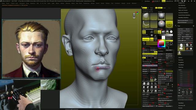Image resolution: width=196 pixels, height=110 pixels.
Task: Expand the ArrayMesh section
Action: [181, 62]
